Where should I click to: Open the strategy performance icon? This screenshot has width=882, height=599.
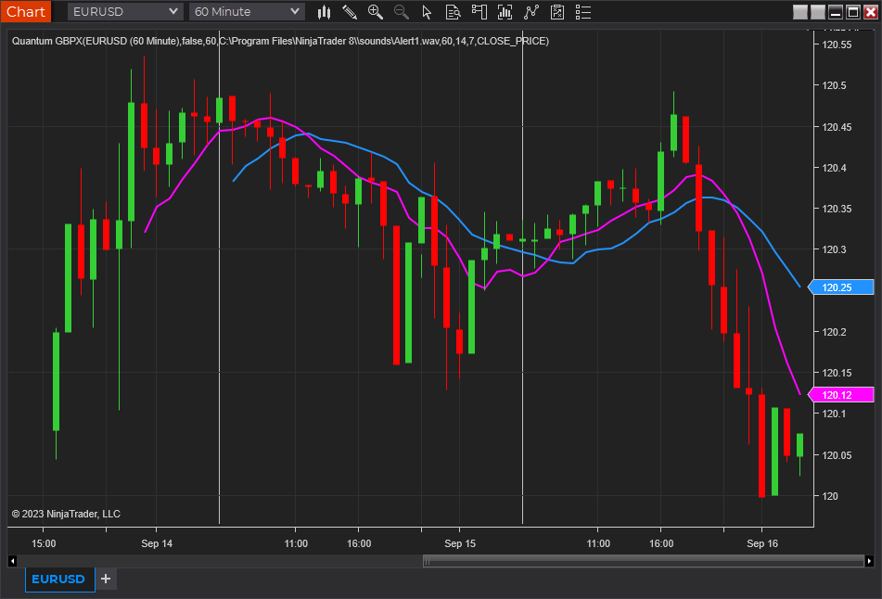pyautogui.click(x=556, y=12)
